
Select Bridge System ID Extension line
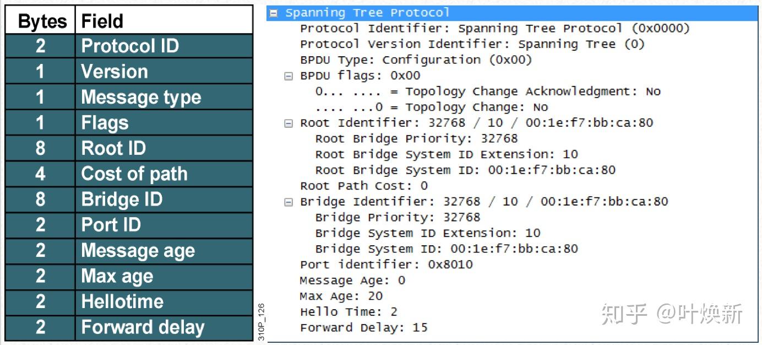[x=427, y=233]
